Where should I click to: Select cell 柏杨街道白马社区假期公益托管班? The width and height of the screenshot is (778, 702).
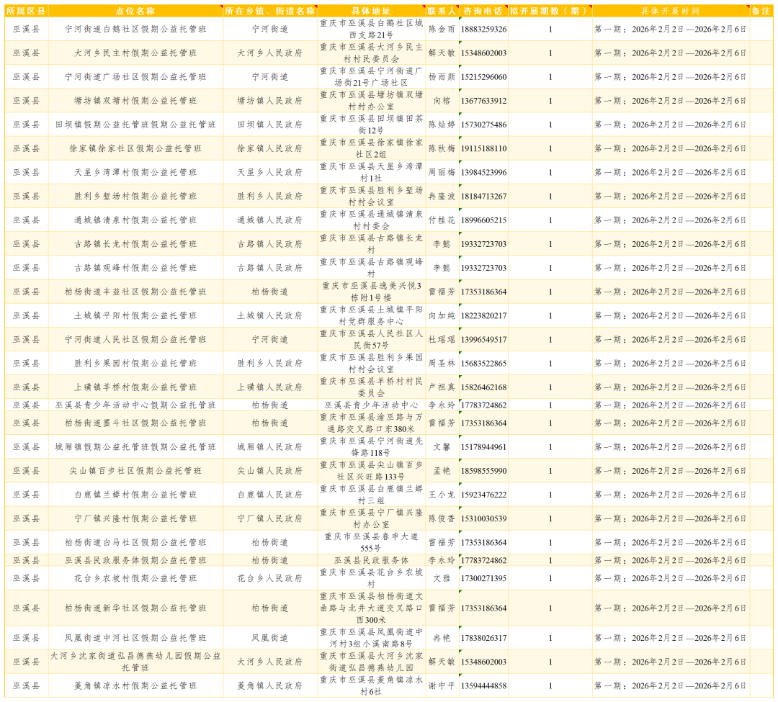[x=135, y=542]
